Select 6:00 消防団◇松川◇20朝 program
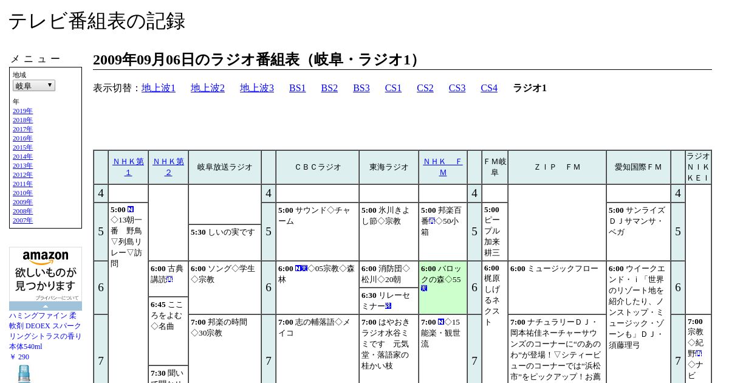 click(x=389, y=274)
